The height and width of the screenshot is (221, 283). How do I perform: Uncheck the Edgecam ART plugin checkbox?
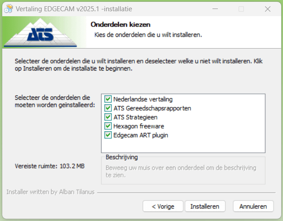coord(108,135)
